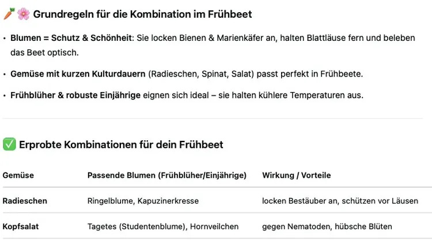Click bold text Gemüse mit kurzen Kulturdauern
The height and width of the screenshot is (242, 432).
[78, 74]
